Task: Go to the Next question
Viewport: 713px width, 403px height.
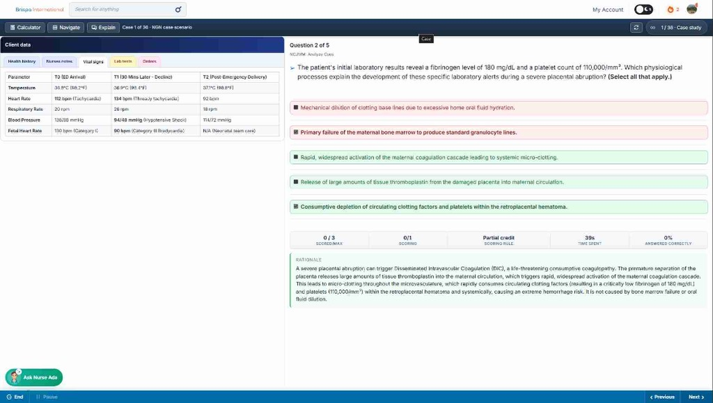Action: (x=696, y=397)
